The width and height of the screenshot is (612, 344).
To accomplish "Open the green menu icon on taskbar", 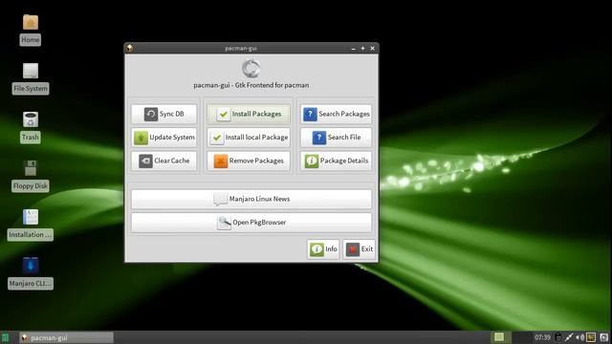I will click(x=5, y=337).
